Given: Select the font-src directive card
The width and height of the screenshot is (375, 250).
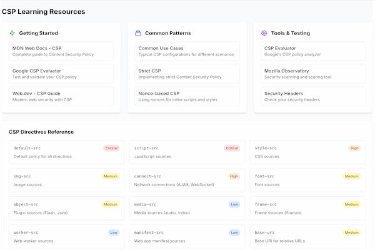Looking at the screenshot, I should click(x=307, y=180).
